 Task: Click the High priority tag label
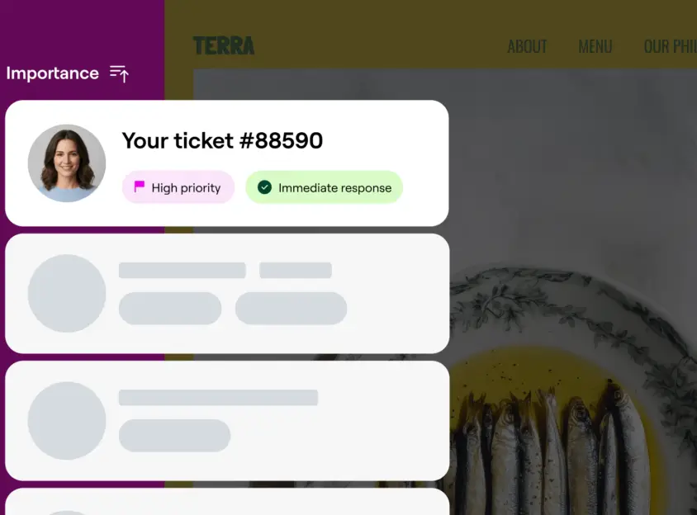click(x=186, y=188)
